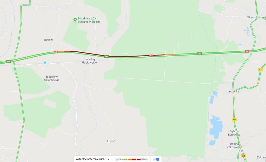266x162 pixels.
Task: Click the E40 shield east of the forest
Action: coord(199,54)
